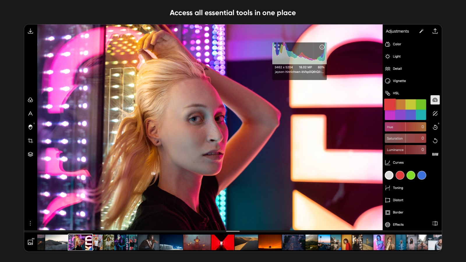Open the Effects section
This screenshot has height=262, width=466.
click(398, 224)
